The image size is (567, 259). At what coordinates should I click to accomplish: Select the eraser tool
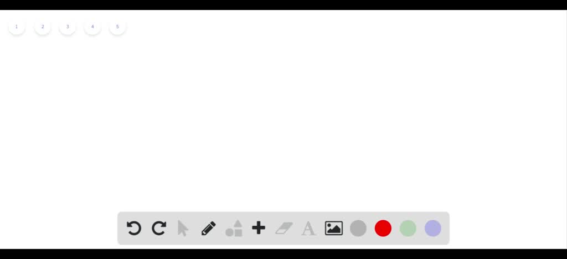click(x=284, y=229)
